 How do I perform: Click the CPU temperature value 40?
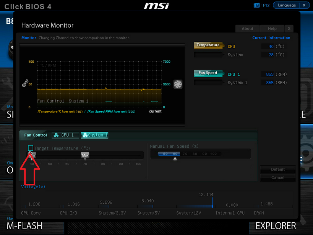(x=271, y=47)
